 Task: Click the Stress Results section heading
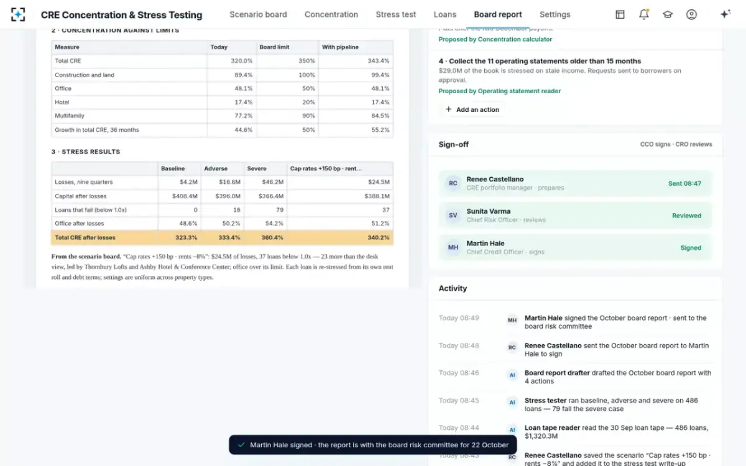click(86, 152)
